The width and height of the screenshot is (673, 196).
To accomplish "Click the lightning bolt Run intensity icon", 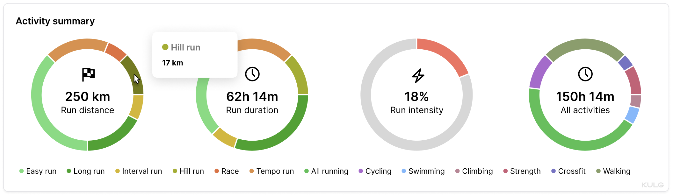I will [418, 75].
